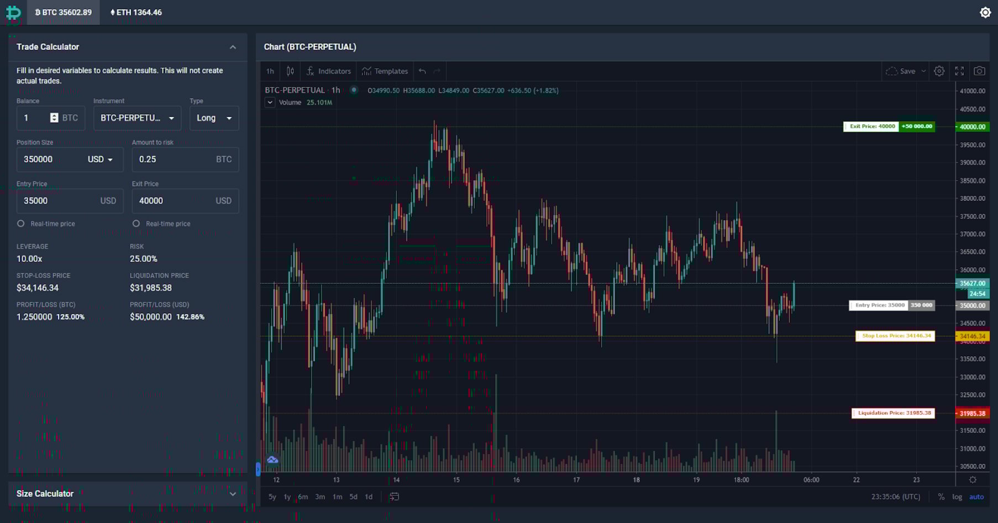Image resolution: width=998 pixels, height=523 pixels.
Task: Open chart settings gear
Action: pyautogui.click(x=939, y=71)
